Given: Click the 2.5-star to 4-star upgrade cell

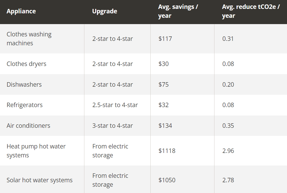Looking at the screenshot, I should click(x=115, y=105).
